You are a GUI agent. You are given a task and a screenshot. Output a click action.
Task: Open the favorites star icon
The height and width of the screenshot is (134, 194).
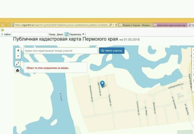pyautogui.click(x=2, y=30)
